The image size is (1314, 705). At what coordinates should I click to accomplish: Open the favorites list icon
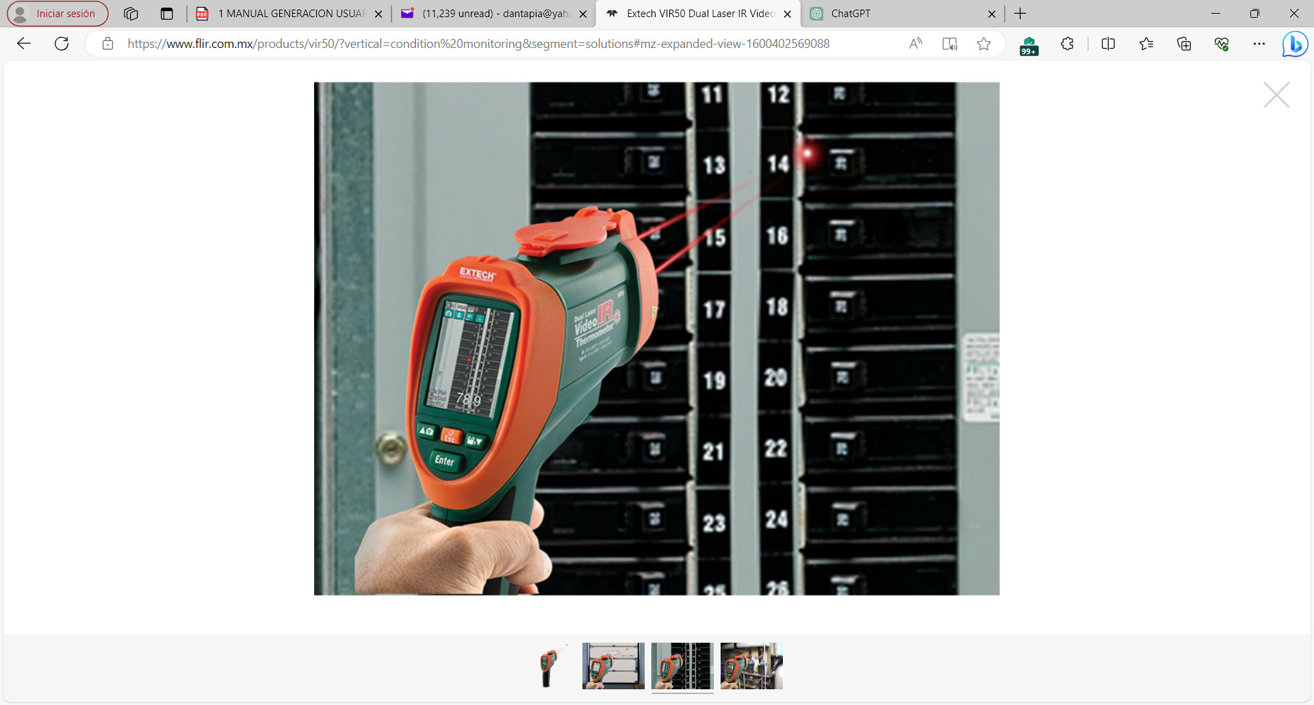[x=1146, y=44]
